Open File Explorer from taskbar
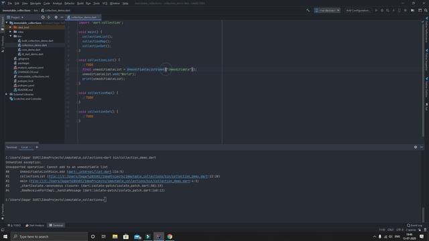 pyautogui.click(x=115, y=236)
